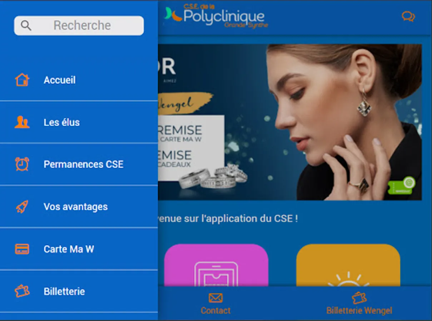
Task: Click the orange house Accueil icon
Action: pos(22,80)
